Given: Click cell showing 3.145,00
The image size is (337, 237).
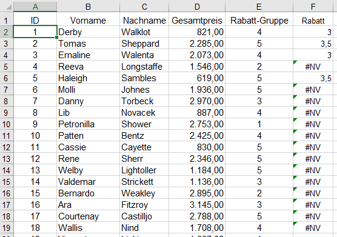Looking at the screenshot, I should point(197,205).
